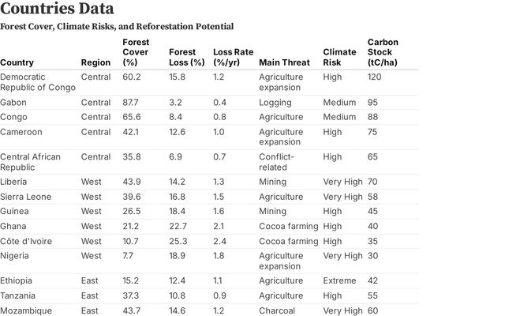Select Tanzania in the Country column
505x316 pixels.
[20, 295]
